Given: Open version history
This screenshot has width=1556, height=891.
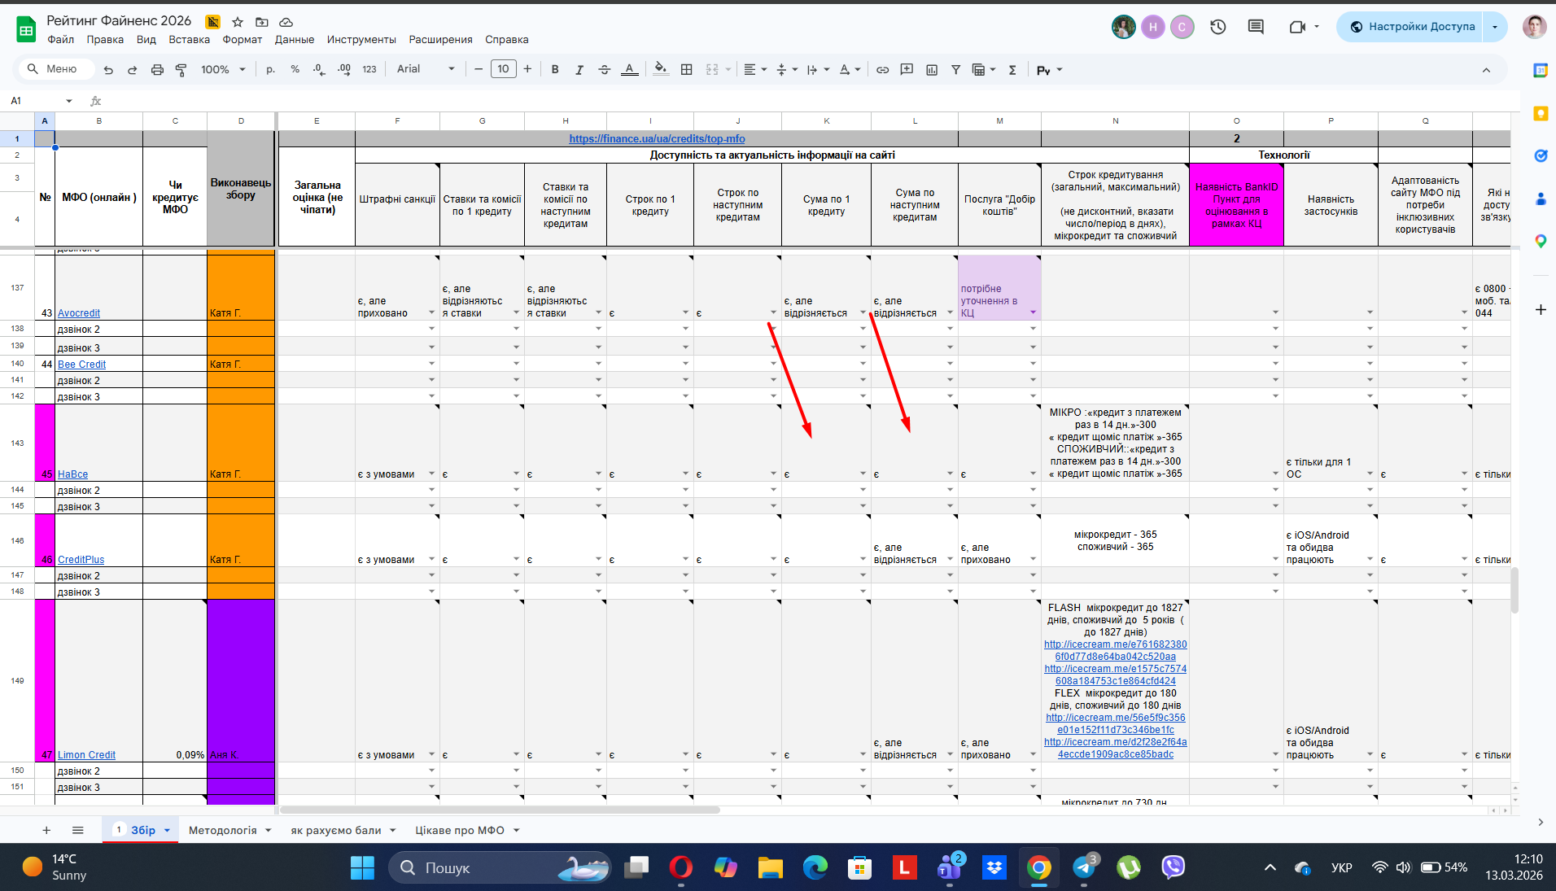Looking at the screenshot, I should point(1218,27).
